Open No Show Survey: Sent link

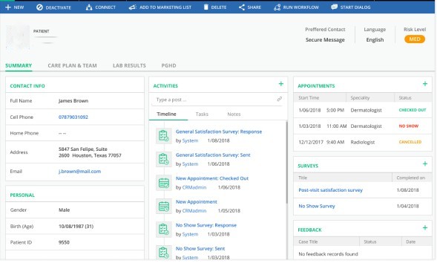[200, 249]
